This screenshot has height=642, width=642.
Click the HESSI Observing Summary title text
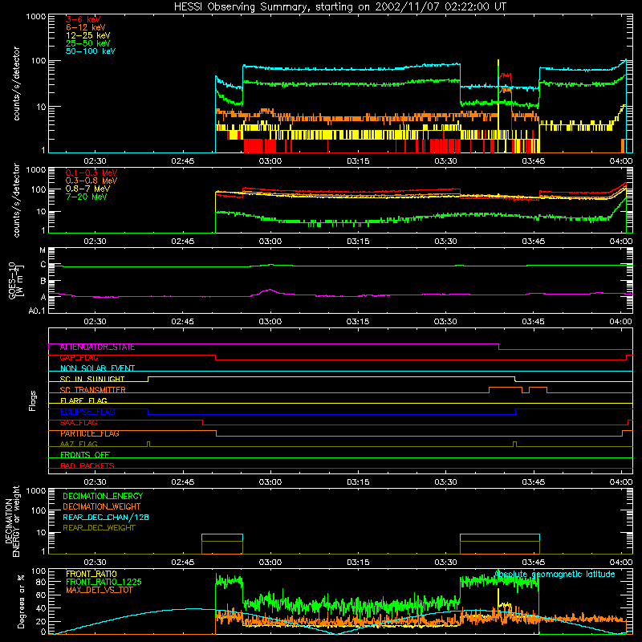(x=339, y=6)
